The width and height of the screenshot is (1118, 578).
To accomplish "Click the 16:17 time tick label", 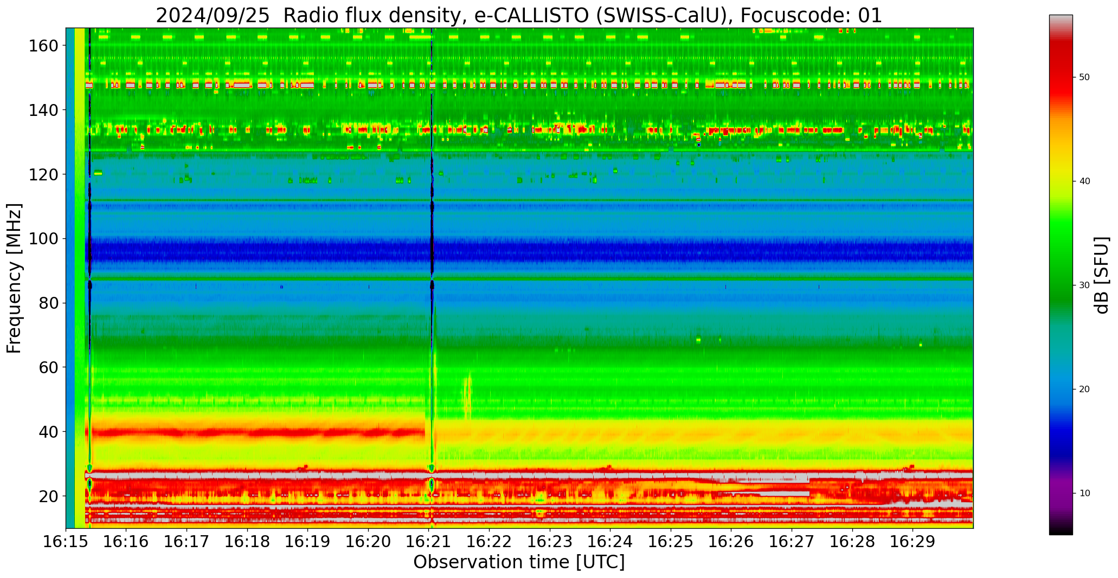I will click(187, 542).
